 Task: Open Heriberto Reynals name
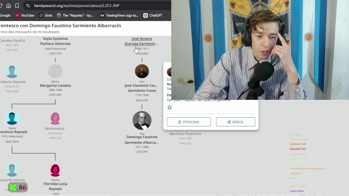13,82
